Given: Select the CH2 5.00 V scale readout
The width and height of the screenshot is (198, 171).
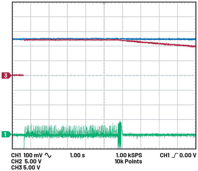Looking at the screenshot, I should pos(26,161).
